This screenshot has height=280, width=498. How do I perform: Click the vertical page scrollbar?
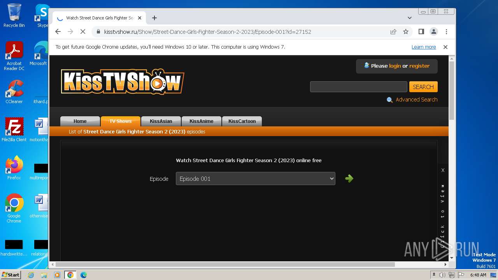click(x=452, y=90)
